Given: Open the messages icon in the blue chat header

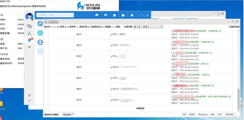Looking at the screenshot, I should [97, 15].
